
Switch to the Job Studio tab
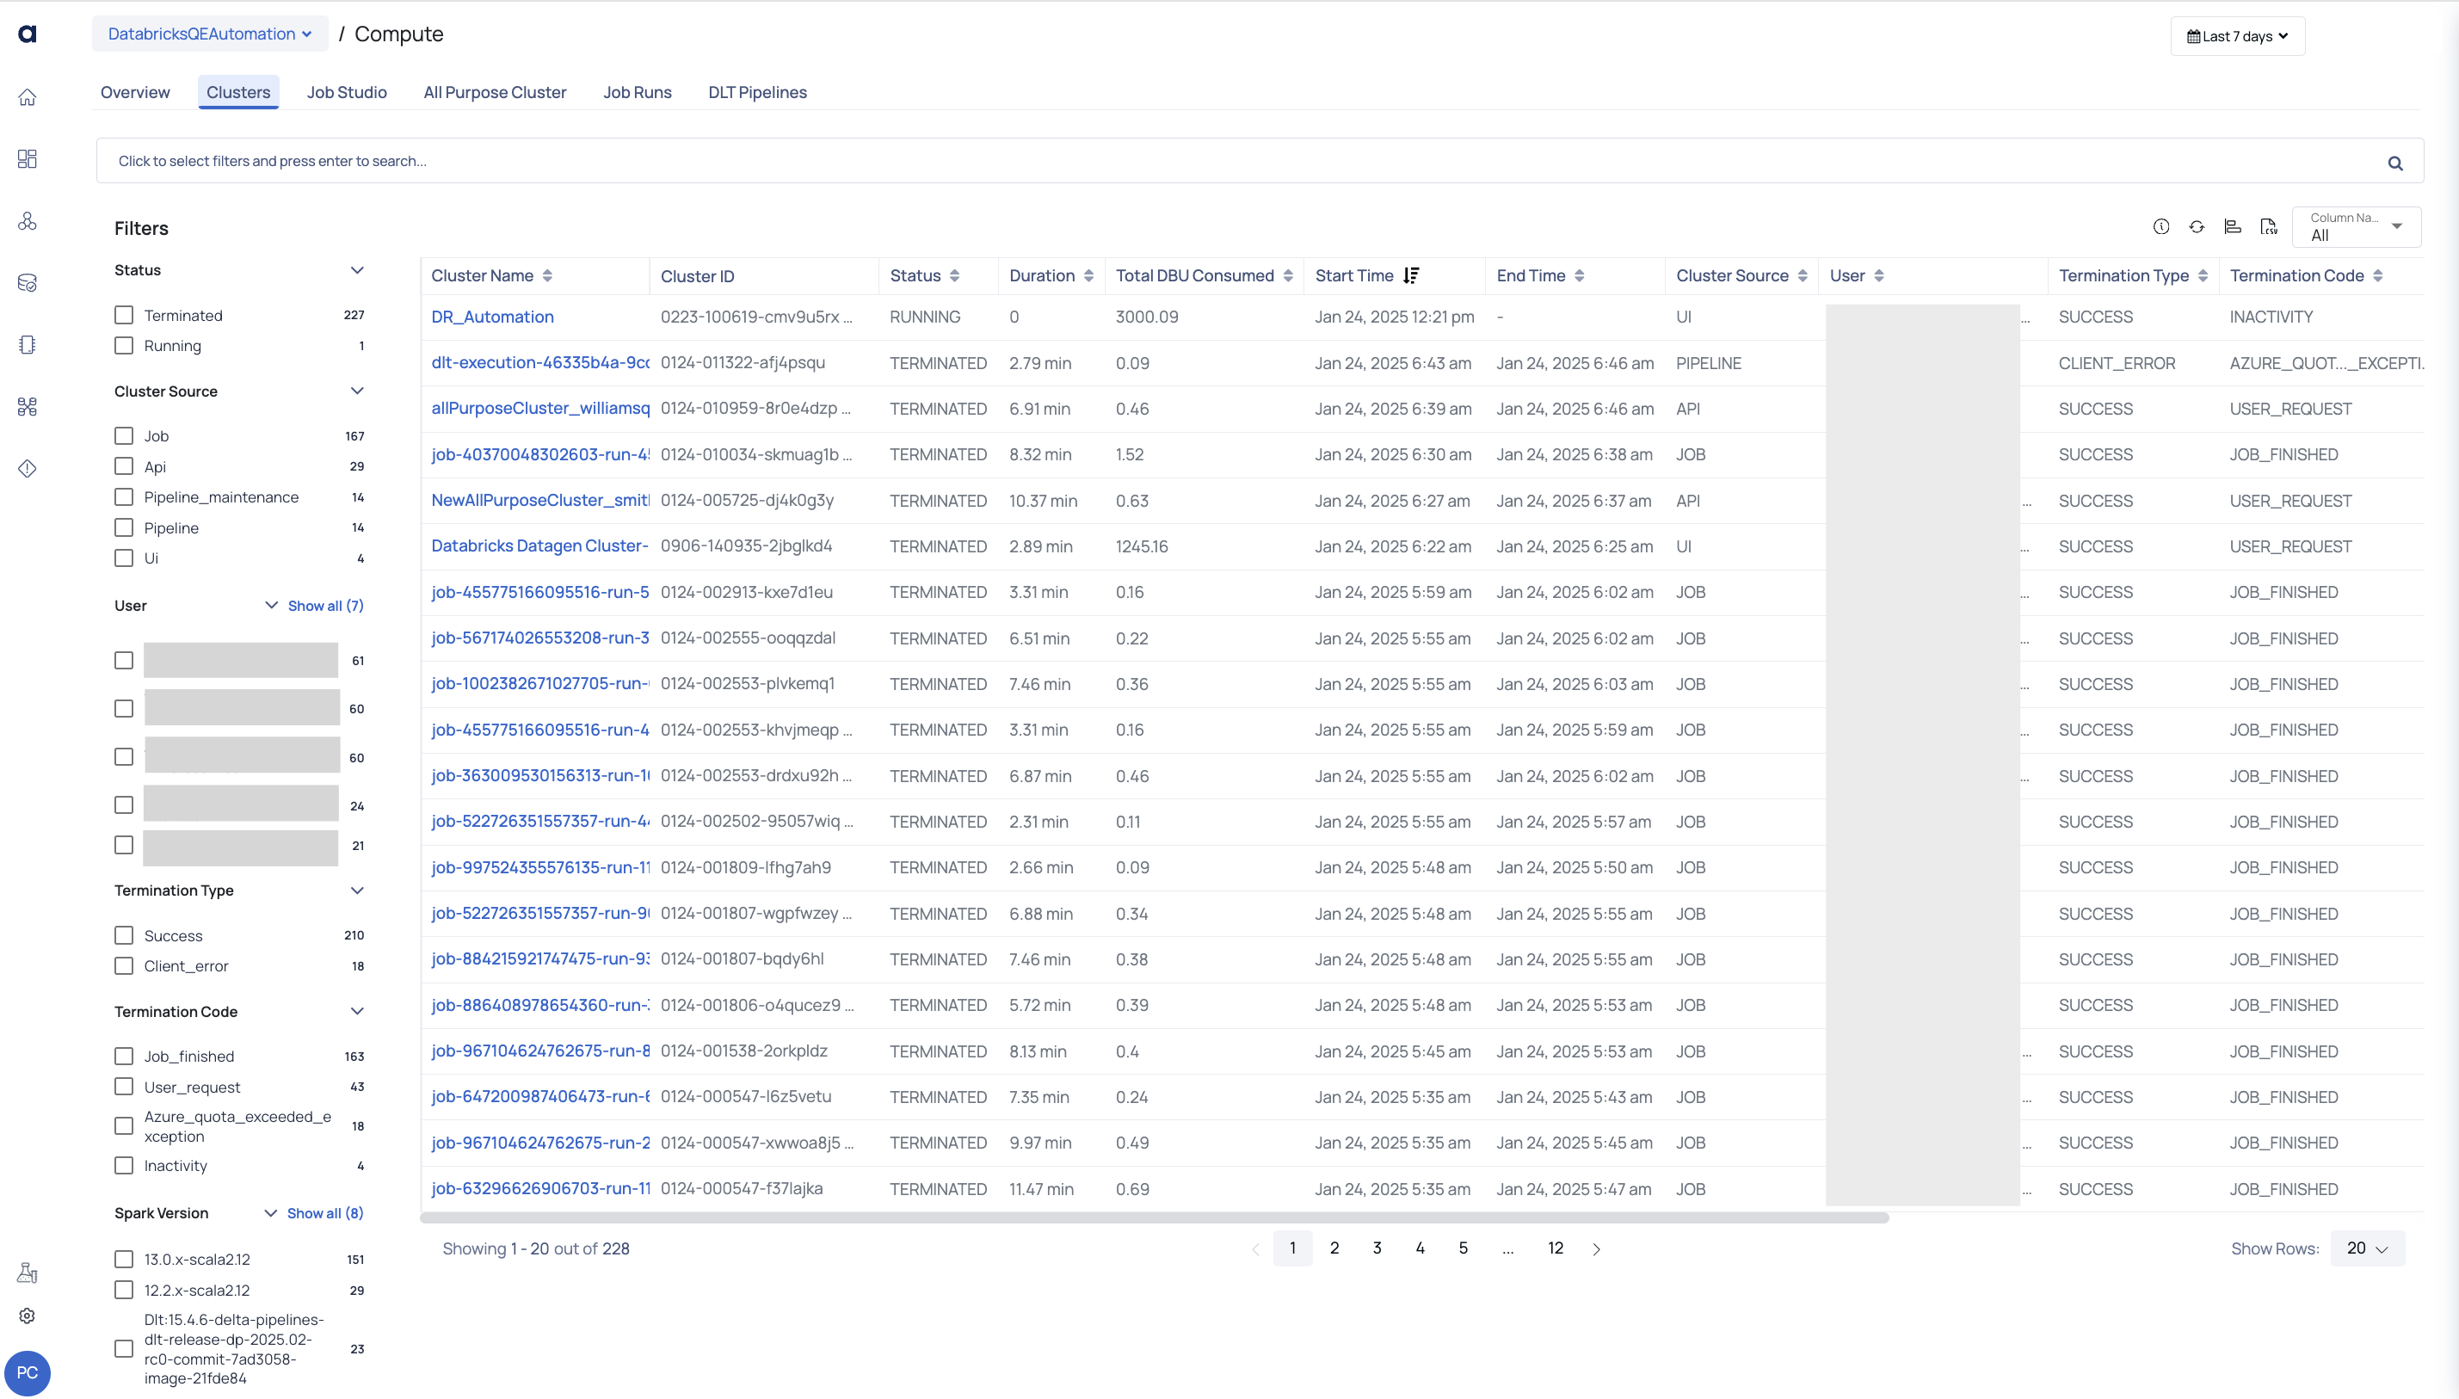tap(347, 92)
